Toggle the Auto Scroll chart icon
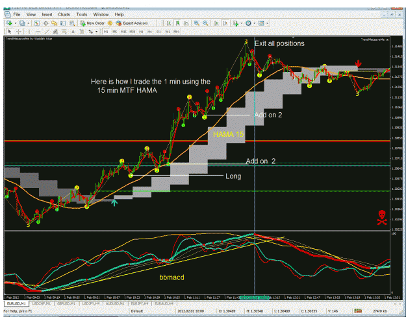The width and height of the screenshot is (406, 317). [x=216, y=23]
